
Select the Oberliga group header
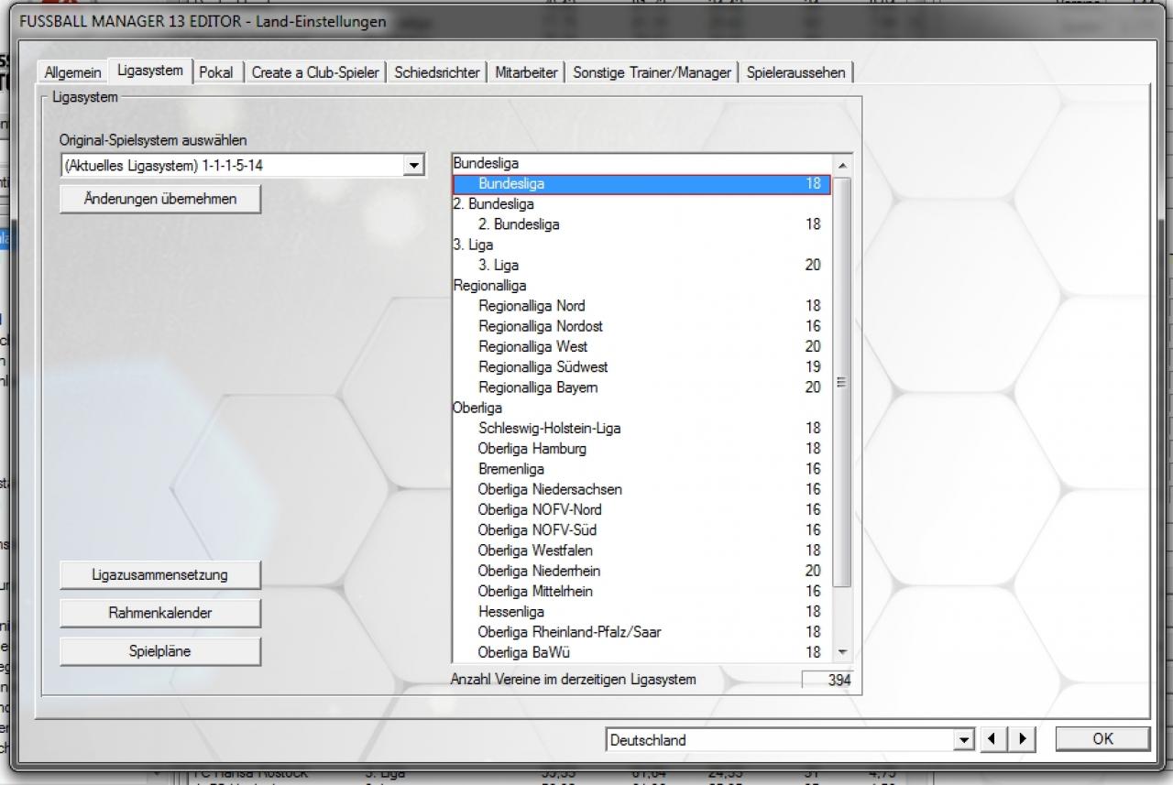point(641,408)
